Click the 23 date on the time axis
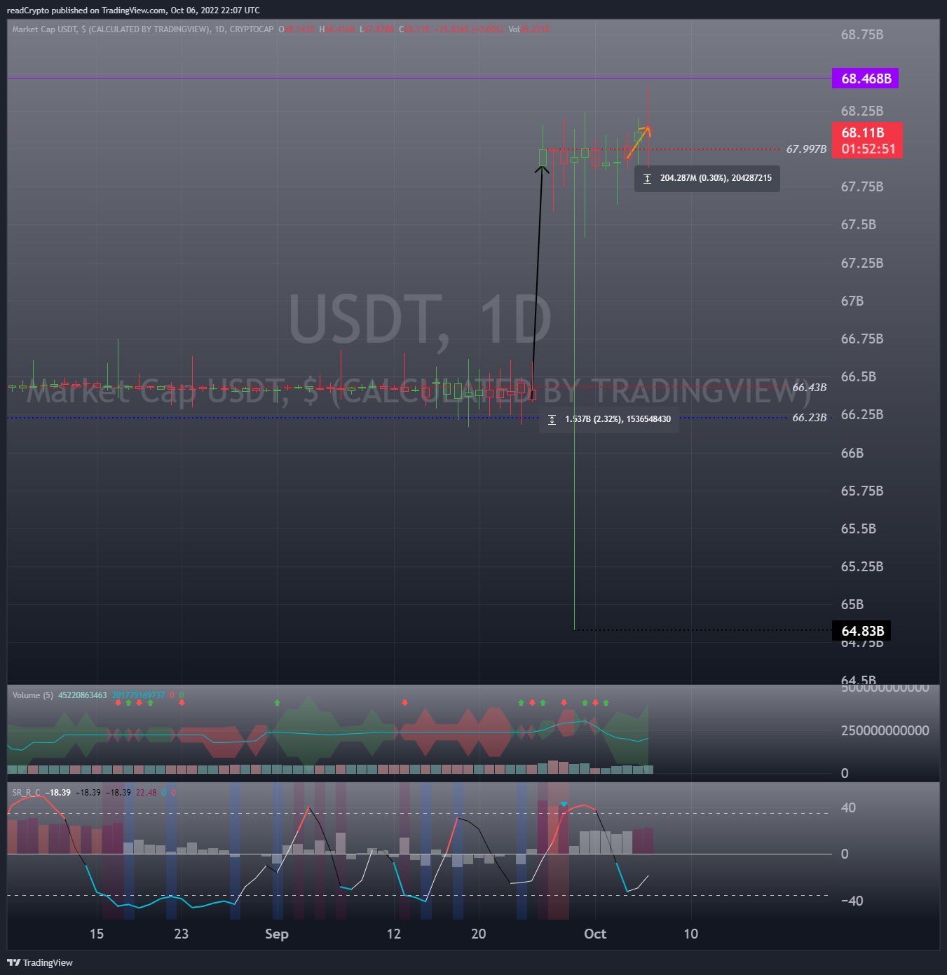Viewport: 947px width, 975px height. pyautogui.click(x=182, y=934)
